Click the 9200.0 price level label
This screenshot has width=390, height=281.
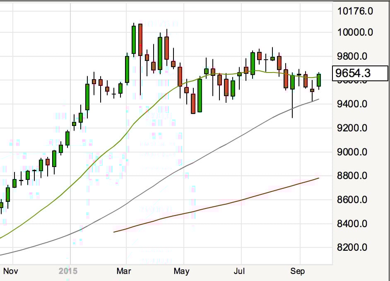click(356, 128)
